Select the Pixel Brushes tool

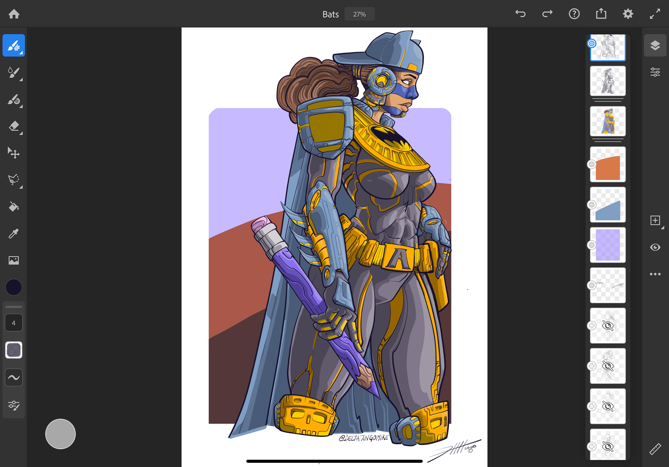pyautogui.click(x=14, y=45)
